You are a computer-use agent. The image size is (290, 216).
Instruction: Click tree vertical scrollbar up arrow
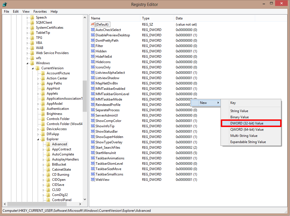(85, 17)
